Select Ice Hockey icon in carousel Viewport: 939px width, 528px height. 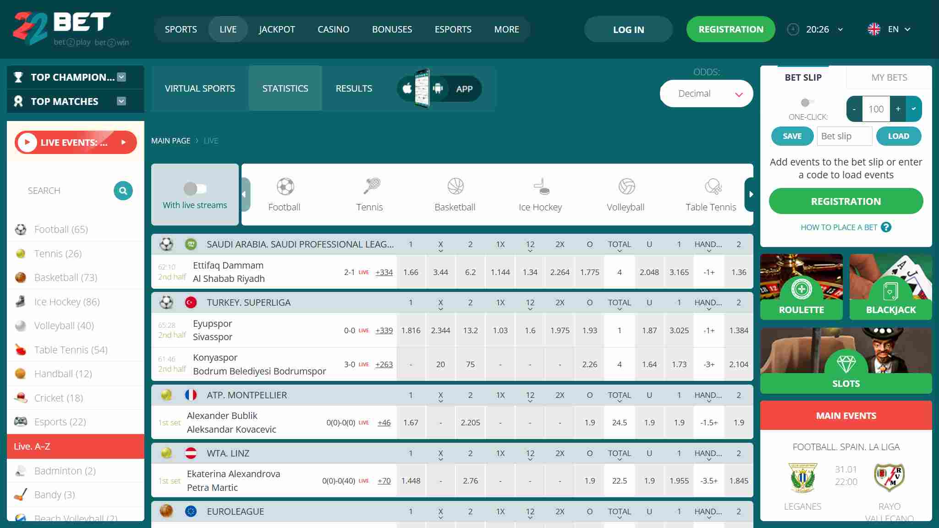[541, 186]
